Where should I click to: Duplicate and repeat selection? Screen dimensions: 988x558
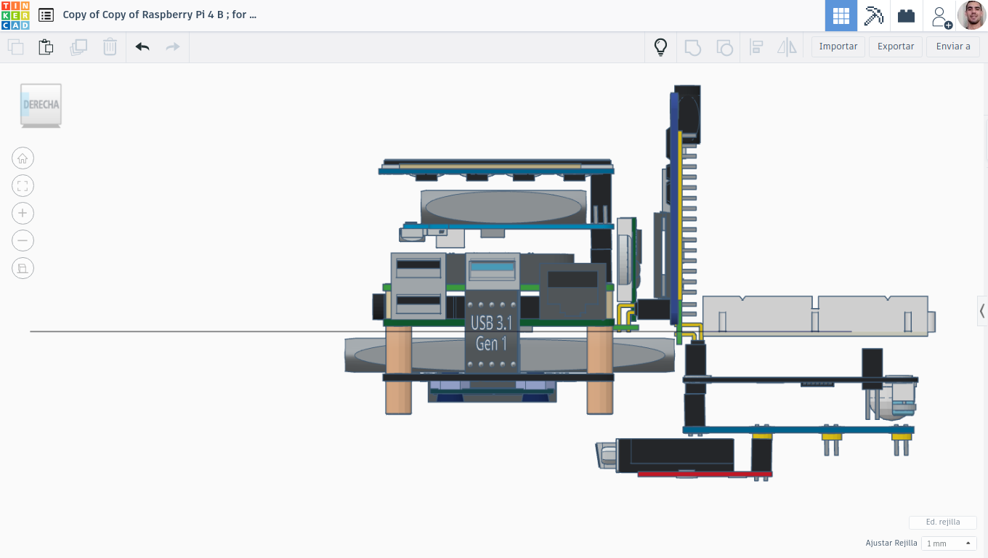[78, 47]
